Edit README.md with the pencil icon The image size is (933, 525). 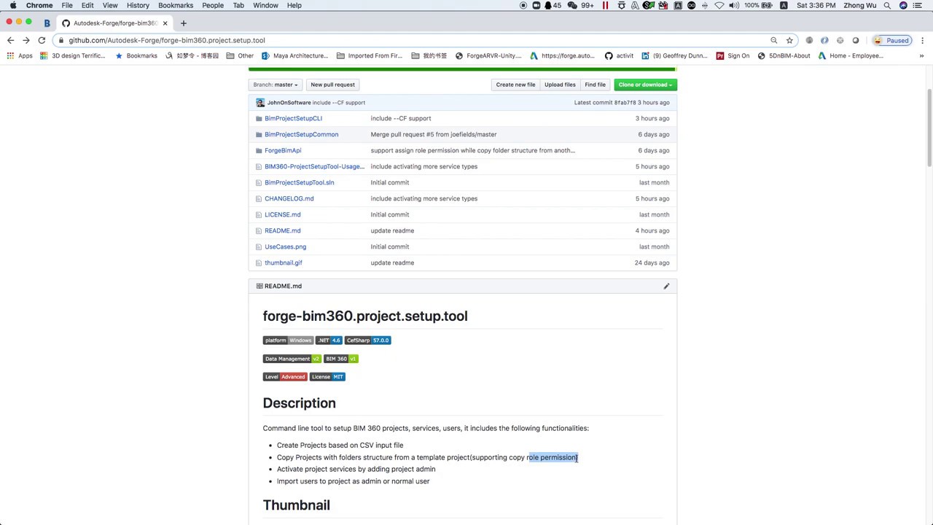[x=666, y=286]
